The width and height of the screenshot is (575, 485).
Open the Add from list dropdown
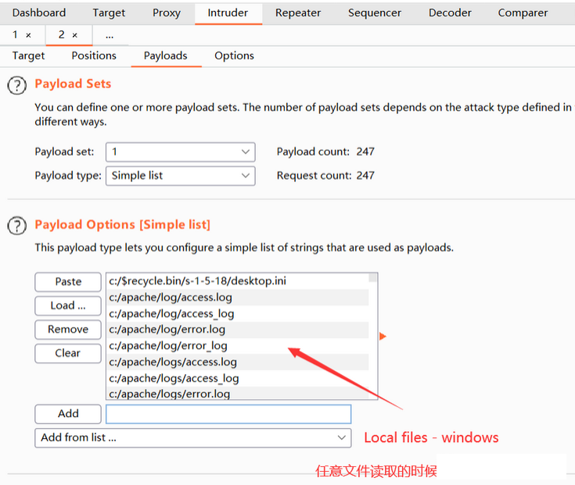coord(193,438)
